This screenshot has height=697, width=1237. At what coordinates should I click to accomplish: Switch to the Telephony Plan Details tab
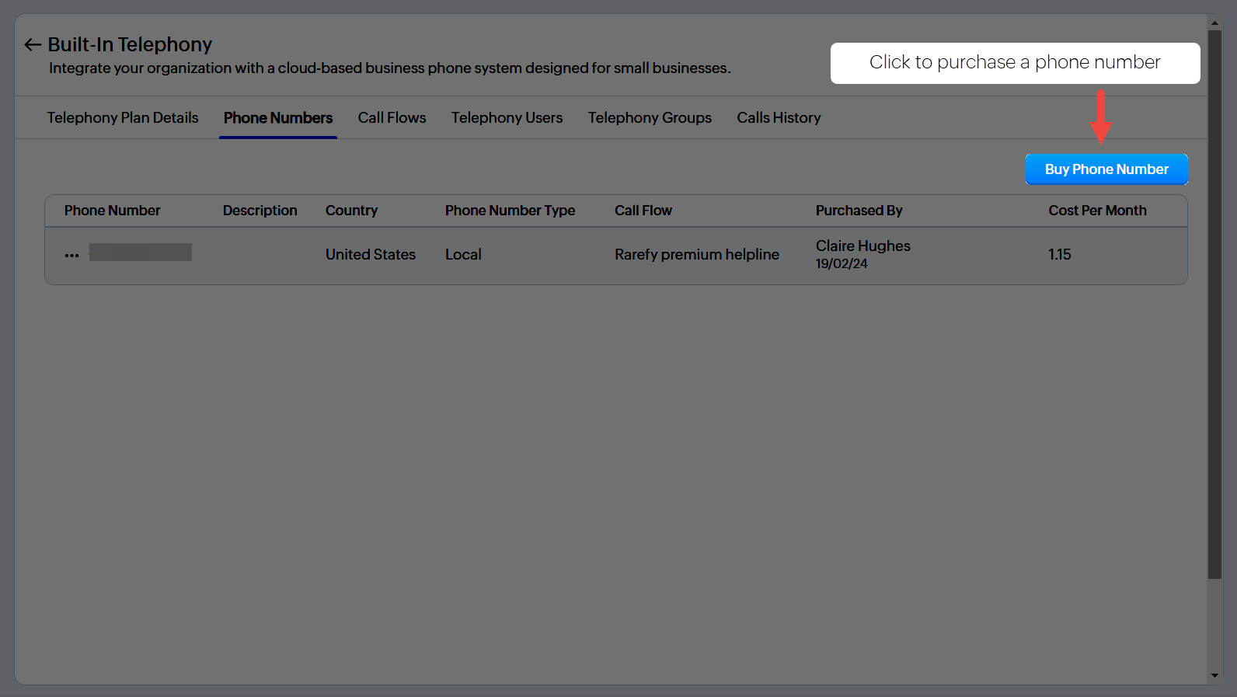click(x=123, y=118)
